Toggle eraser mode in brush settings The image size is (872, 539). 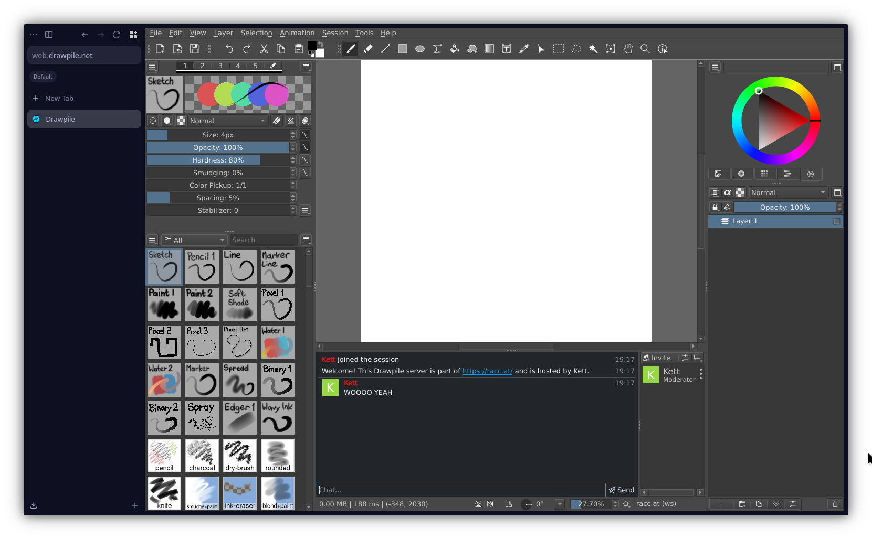277,121
